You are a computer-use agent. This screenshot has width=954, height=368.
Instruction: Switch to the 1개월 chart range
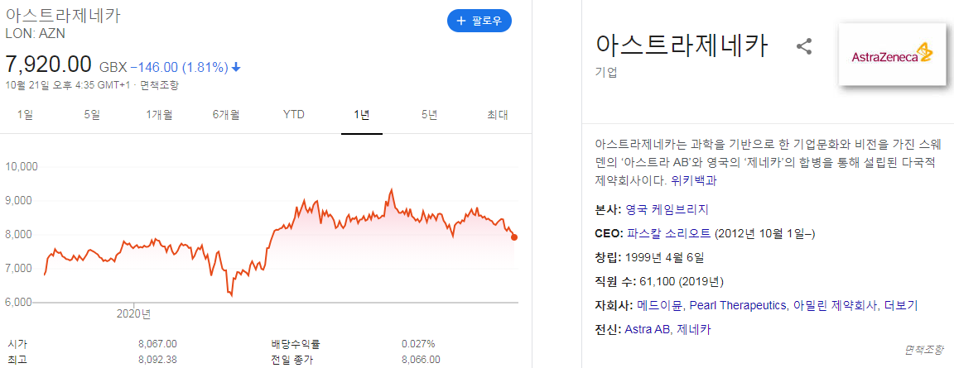pyautogui.click(x=159, y=114)
